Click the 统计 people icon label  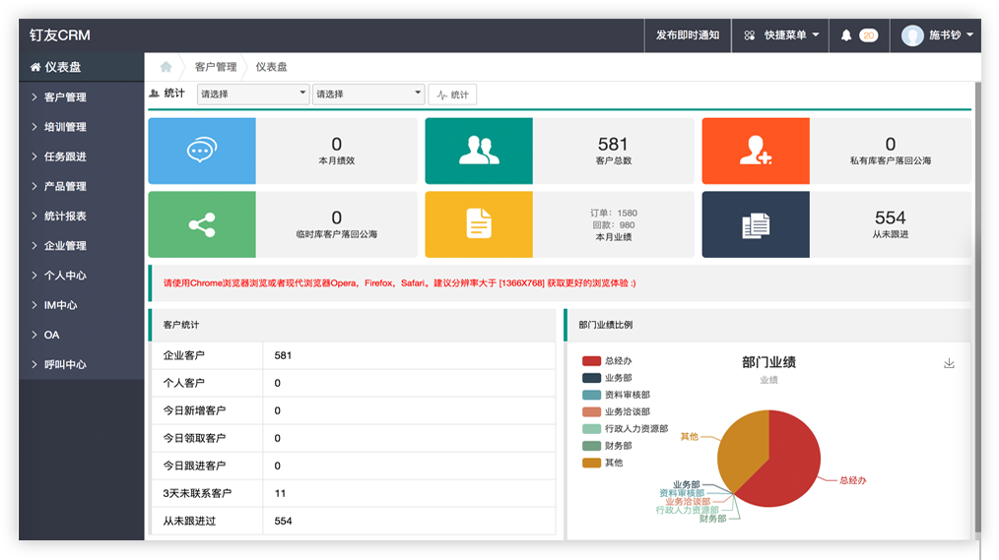tap(166, 93)
